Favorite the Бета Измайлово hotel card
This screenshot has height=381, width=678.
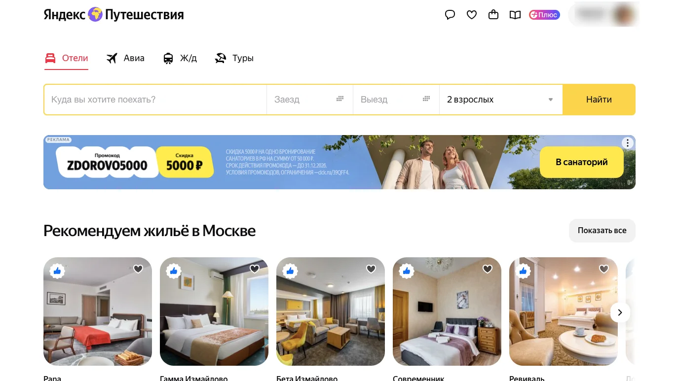point(371,269)
